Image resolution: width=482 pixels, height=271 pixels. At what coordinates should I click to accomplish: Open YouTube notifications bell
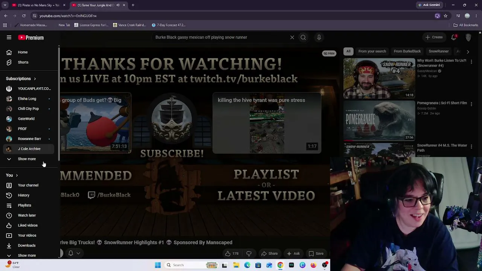454,37
